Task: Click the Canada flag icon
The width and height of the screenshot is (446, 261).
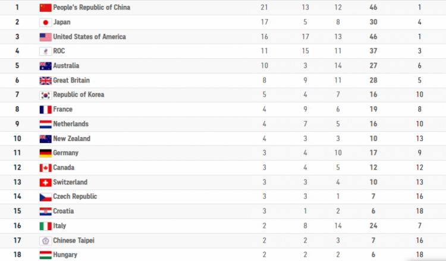Action: [x=46, y=168]
